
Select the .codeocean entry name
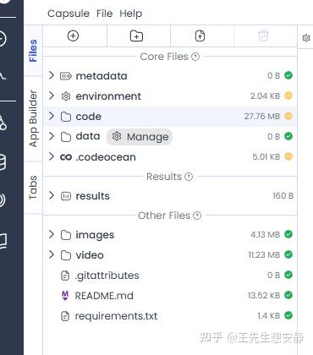click(x=106, y=157)
